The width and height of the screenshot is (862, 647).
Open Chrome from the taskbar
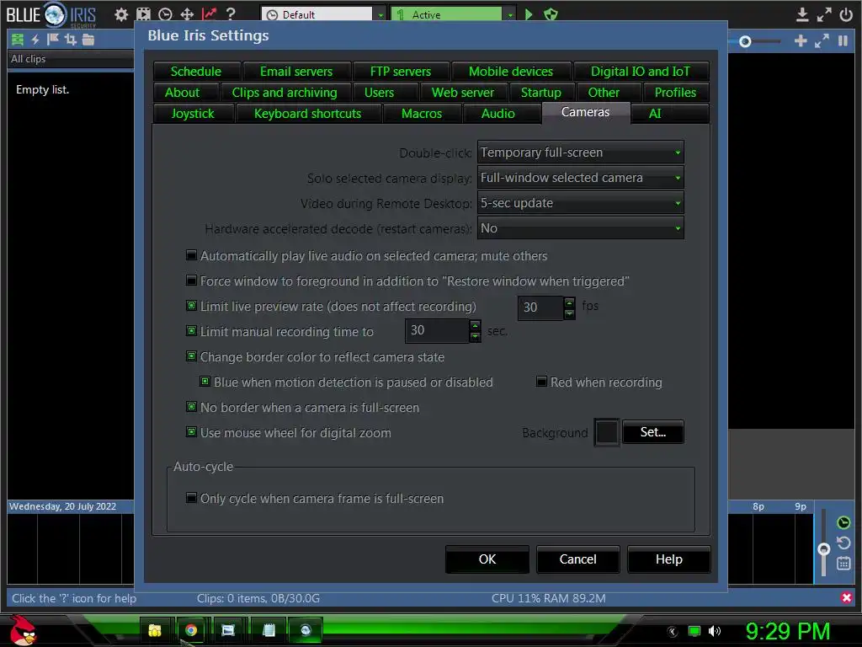click(x=191, y=630)
